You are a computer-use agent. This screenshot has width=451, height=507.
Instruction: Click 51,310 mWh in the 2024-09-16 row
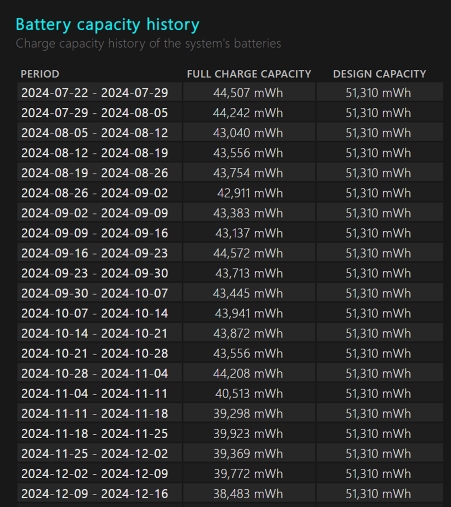[378, 253]
